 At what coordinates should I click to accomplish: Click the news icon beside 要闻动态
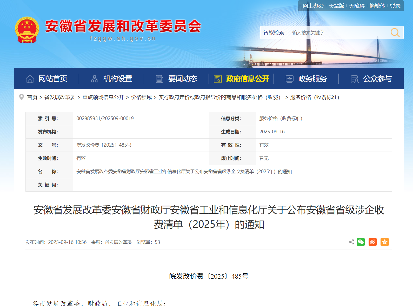[159, 79]
